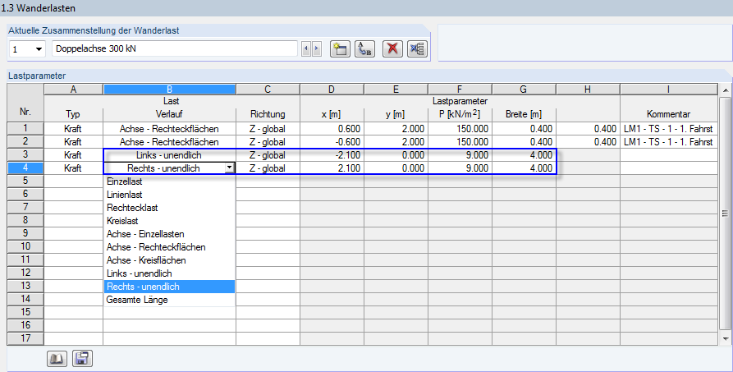Select Achse - Rechteckflächen in dropdown list
The height and width of the screenshot is (372, 733).
tap(169, 247)
